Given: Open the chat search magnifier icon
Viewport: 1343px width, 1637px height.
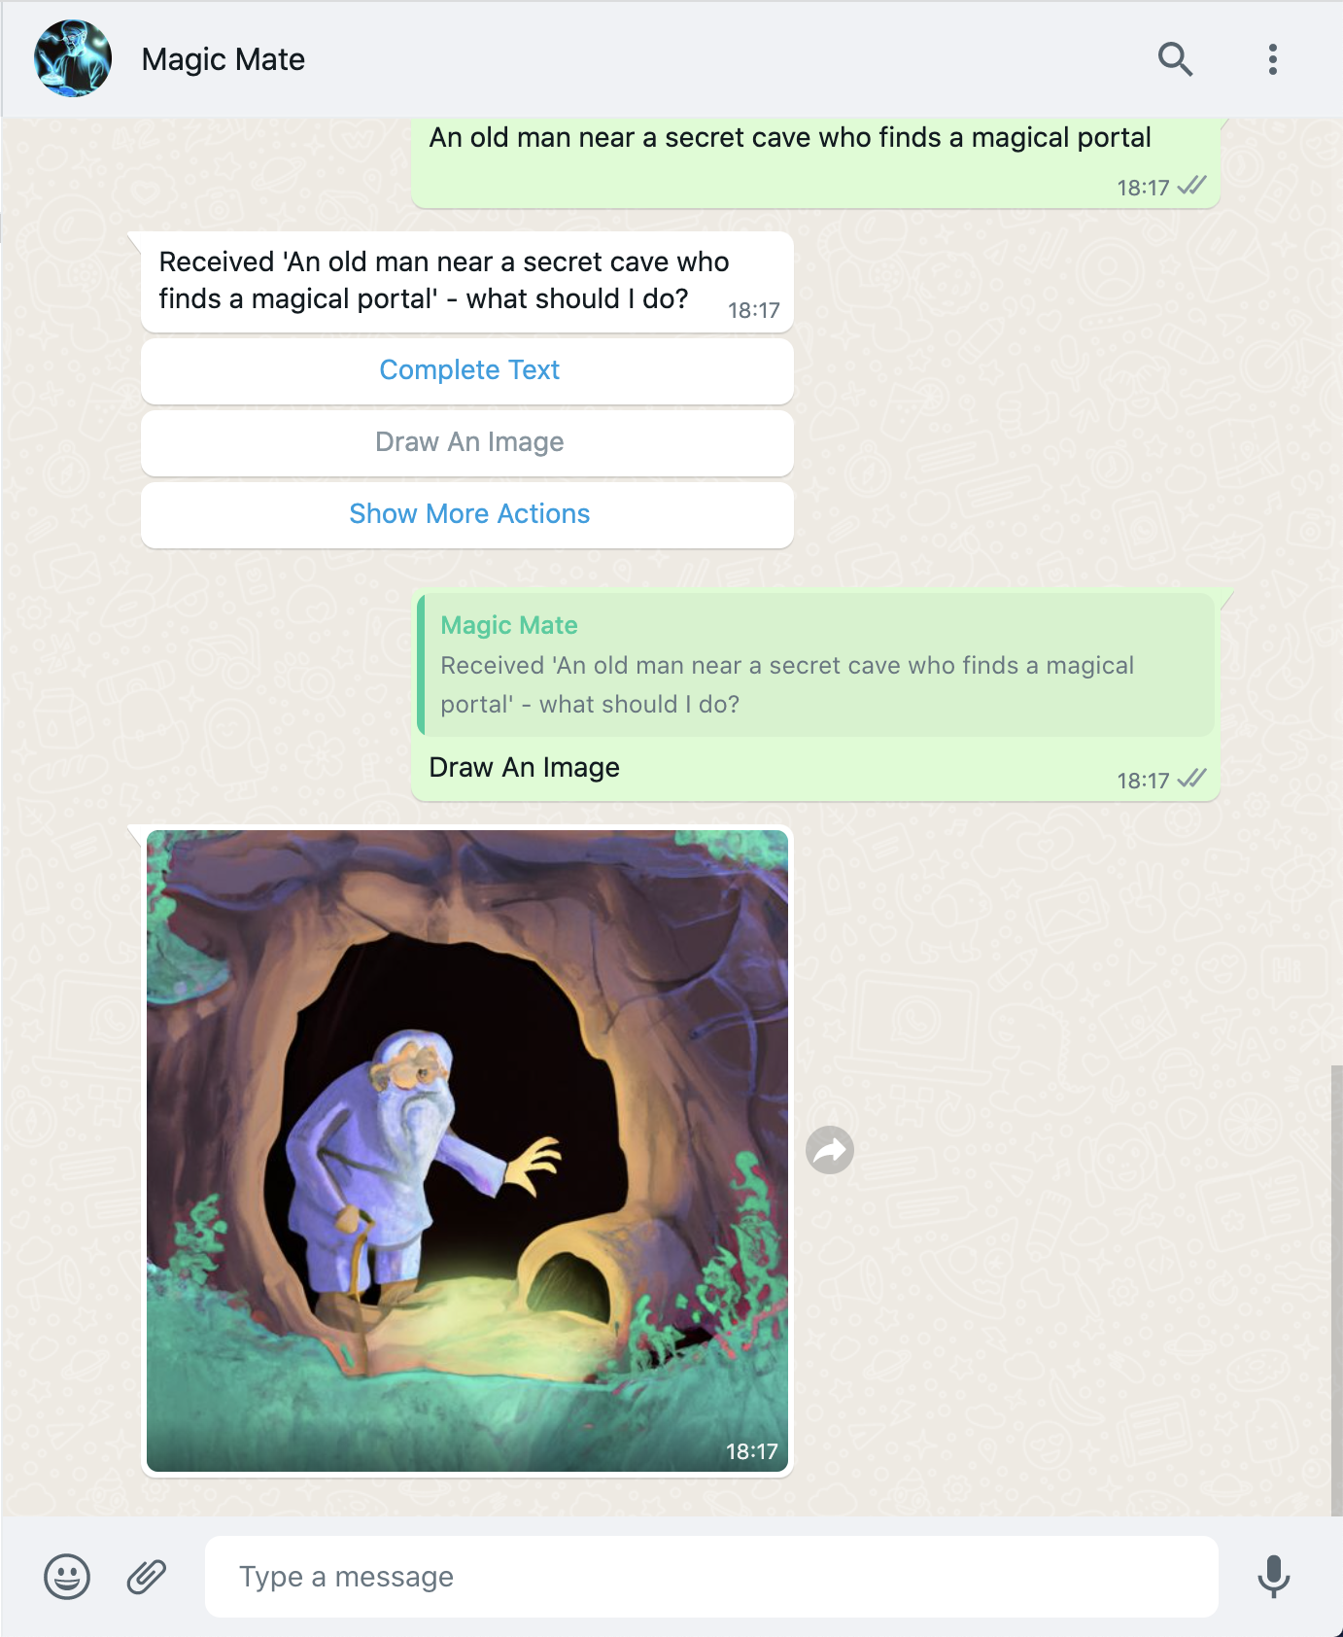Looking at the screenshot, I should coord(1175,59).
